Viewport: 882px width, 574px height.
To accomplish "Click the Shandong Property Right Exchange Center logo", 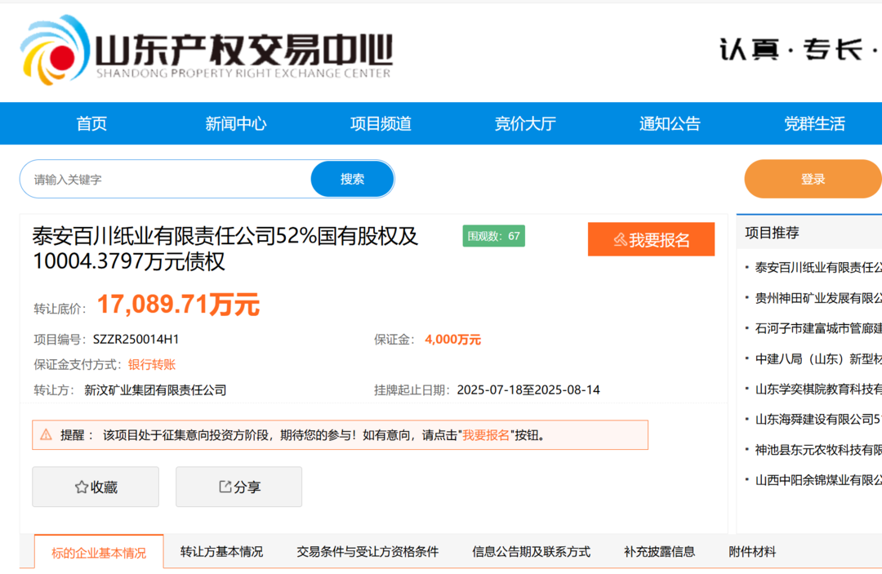I will (x=206, y=51).
